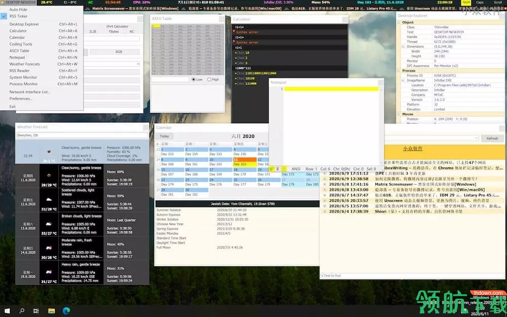Open the 小众软件 feed title link

[413, 149]
